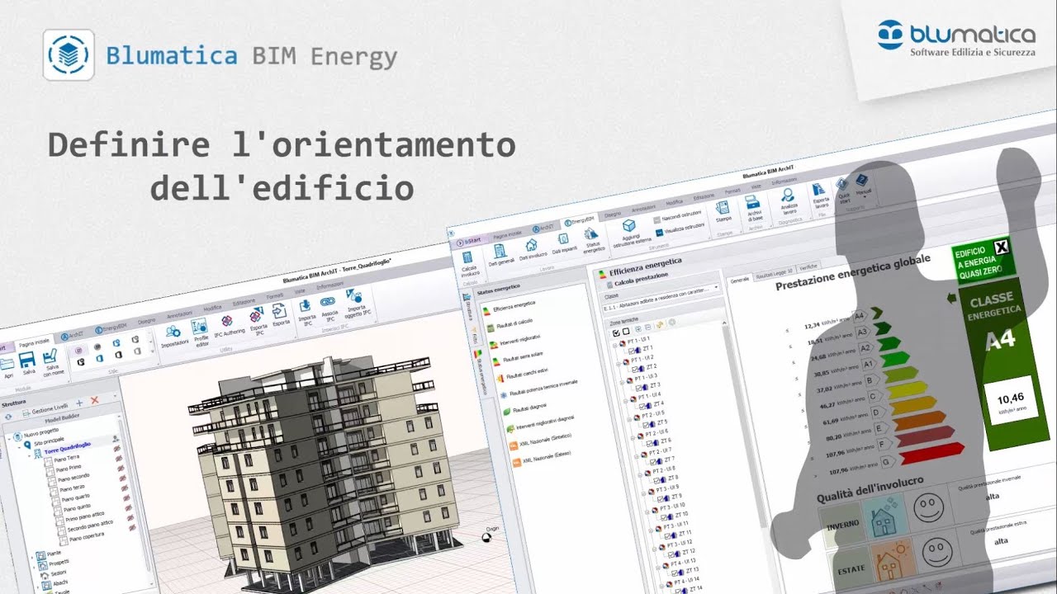Open Dati impianti icon

tap(563, 239)
